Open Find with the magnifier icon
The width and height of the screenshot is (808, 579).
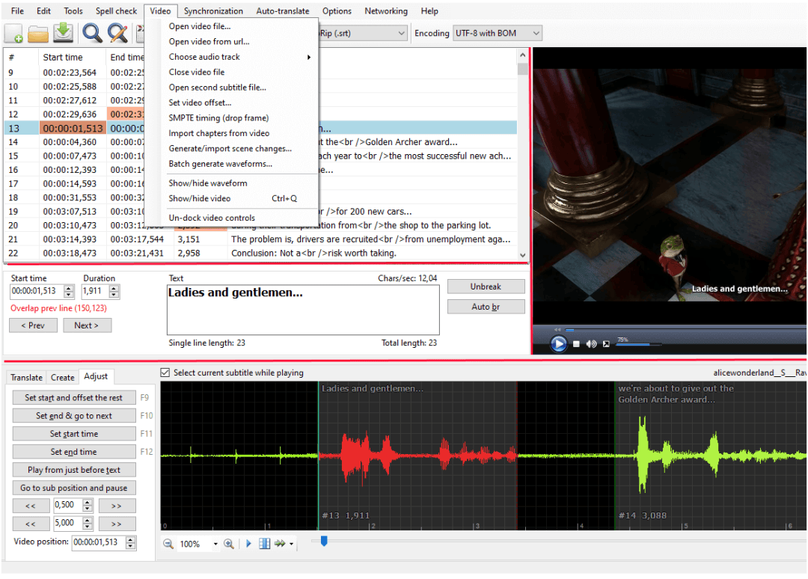[x=92, y=33]
